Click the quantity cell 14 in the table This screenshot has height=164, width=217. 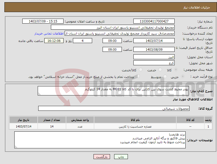[52, 126]
